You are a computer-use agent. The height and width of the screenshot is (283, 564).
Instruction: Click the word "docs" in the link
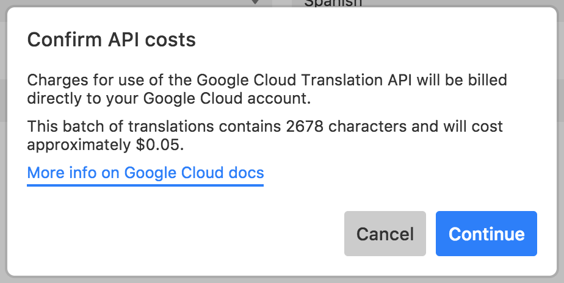click(x=247, y=173)
